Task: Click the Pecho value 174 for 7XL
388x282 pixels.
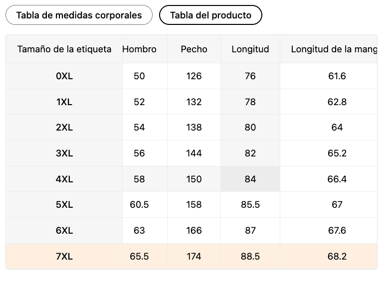Action: coord(194,257)
